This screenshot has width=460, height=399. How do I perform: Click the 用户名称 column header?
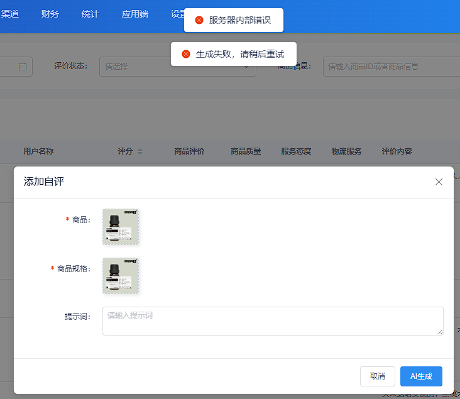click(x=38, y=151)
